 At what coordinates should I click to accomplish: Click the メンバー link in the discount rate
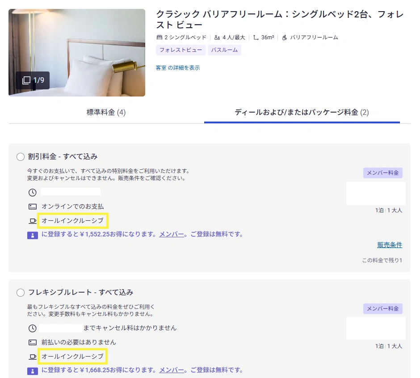(x=171, y=234)
